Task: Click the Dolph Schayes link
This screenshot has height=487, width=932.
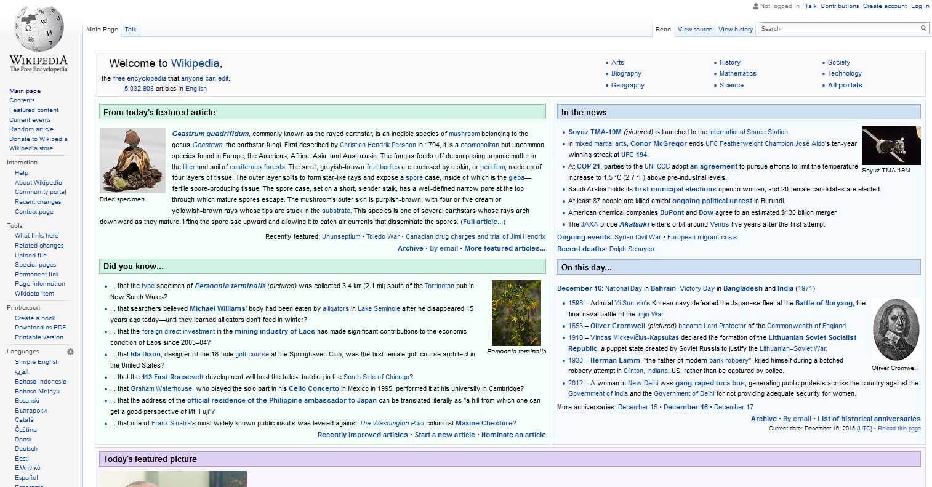Action: point(632,249)
